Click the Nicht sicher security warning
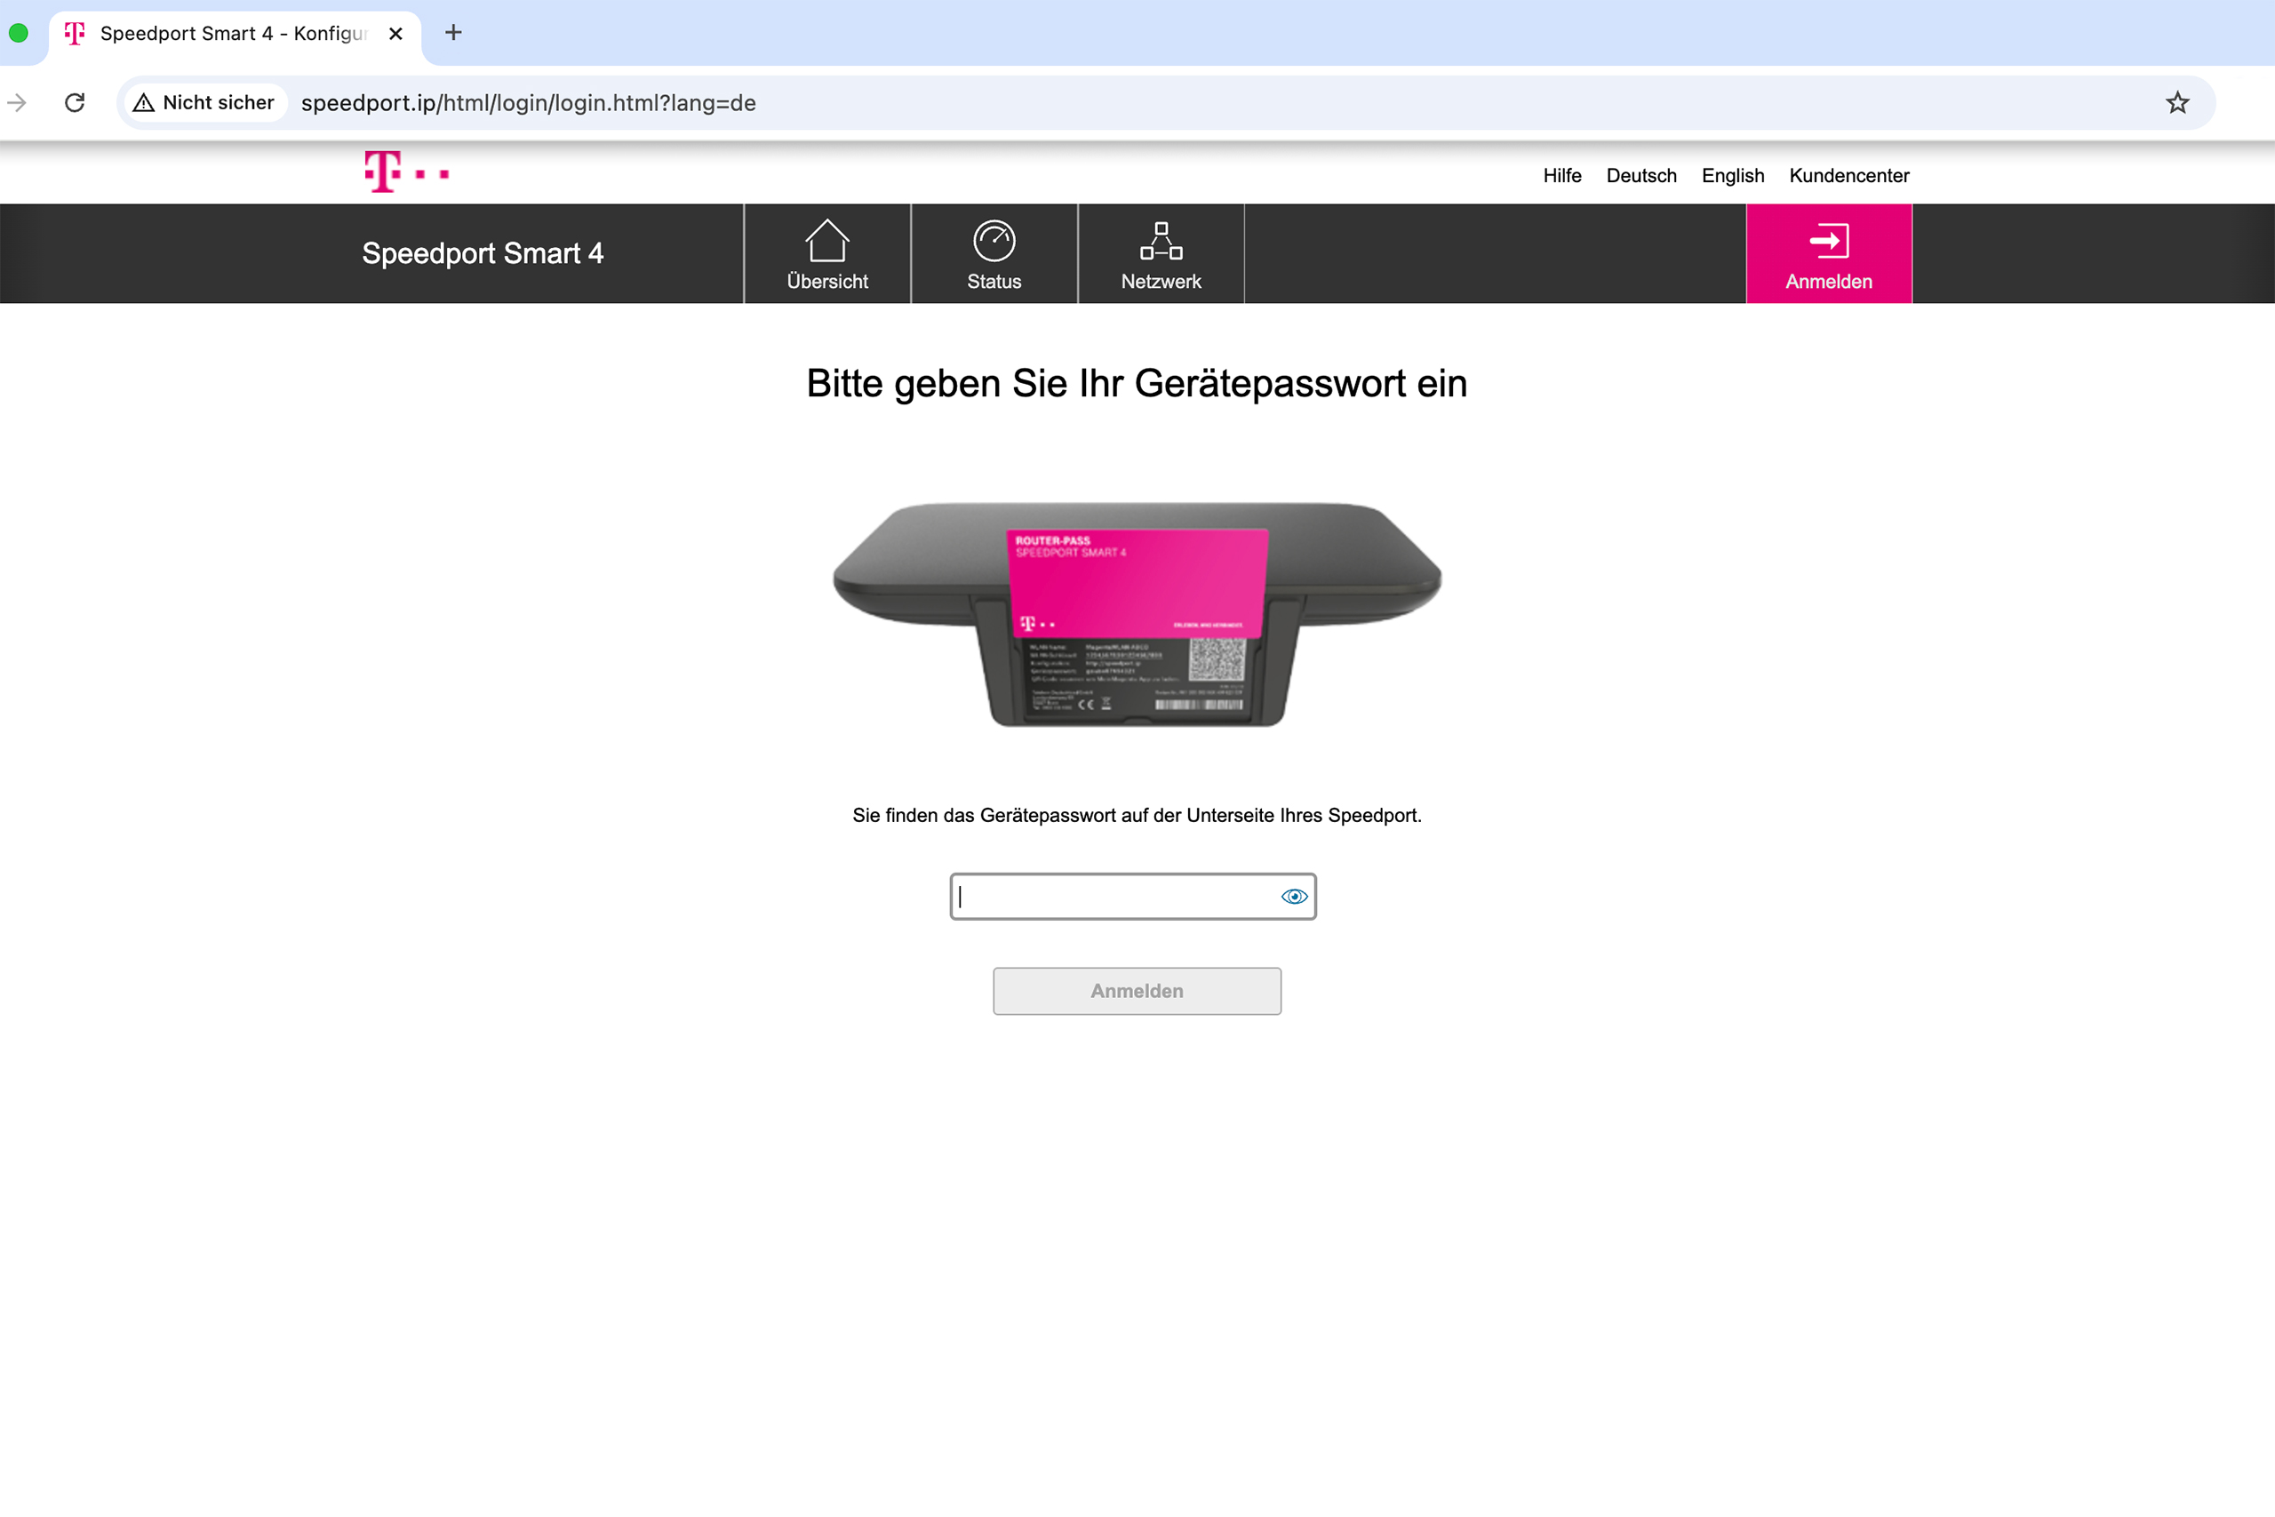 [204, 102]
